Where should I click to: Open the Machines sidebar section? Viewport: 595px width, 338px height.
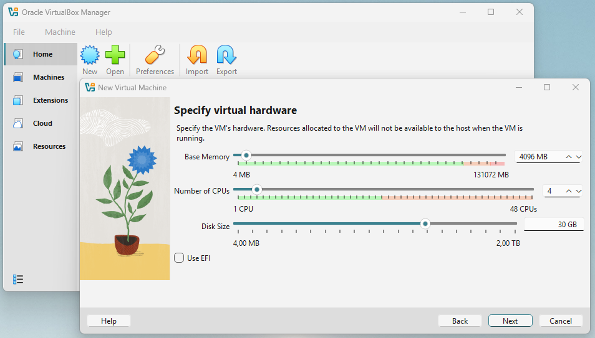[x=41, y=77]
